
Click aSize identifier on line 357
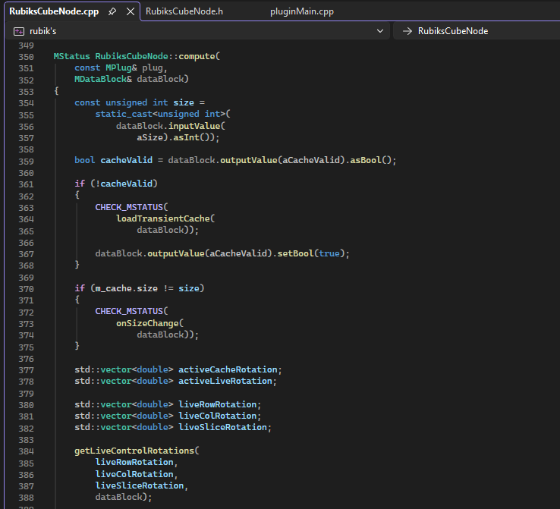tap(149, 137)
